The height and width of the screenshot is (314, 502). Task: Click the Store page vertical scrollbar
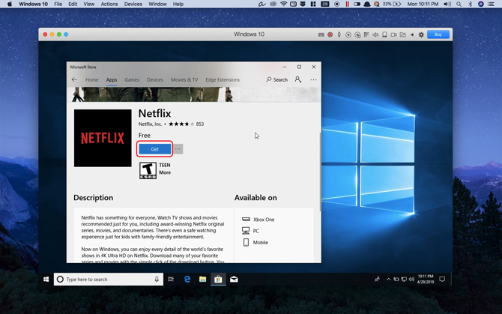tap(320, 172)
